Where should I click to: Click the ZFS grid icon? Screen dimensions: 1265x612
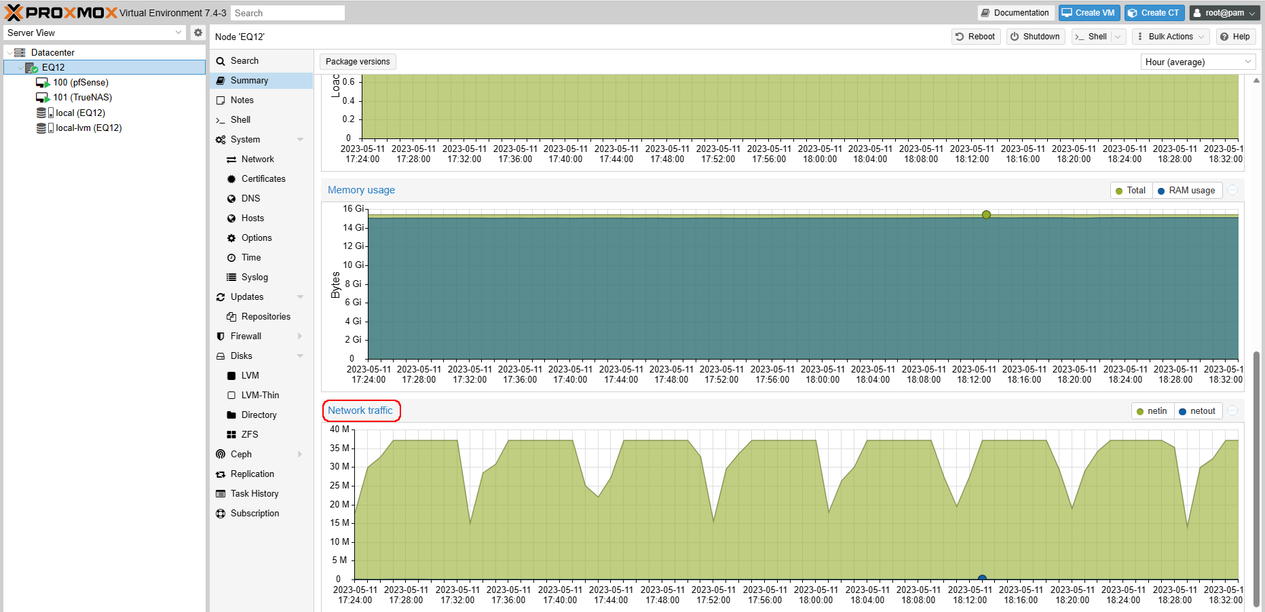(x=231, y=435)
